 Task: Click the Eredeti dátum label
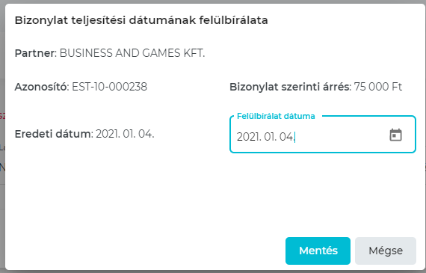(53, 134)
